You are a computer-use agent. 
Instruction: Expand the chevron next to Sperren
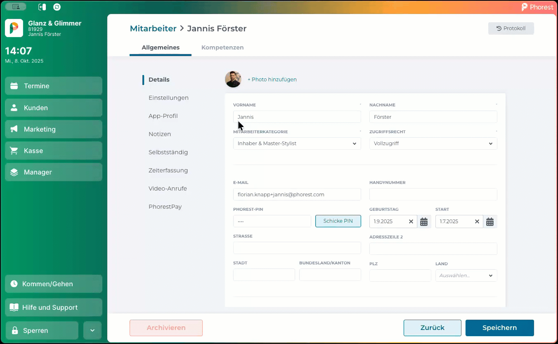click(92, 330)
